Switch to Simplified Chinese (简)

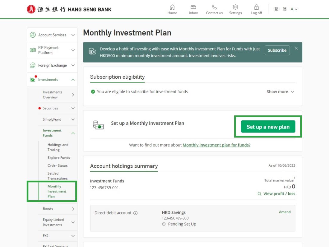(x=284, y=9)
